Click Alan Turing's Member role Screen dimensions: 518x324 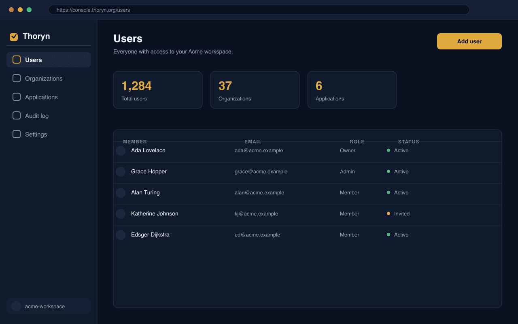(350, 193)
